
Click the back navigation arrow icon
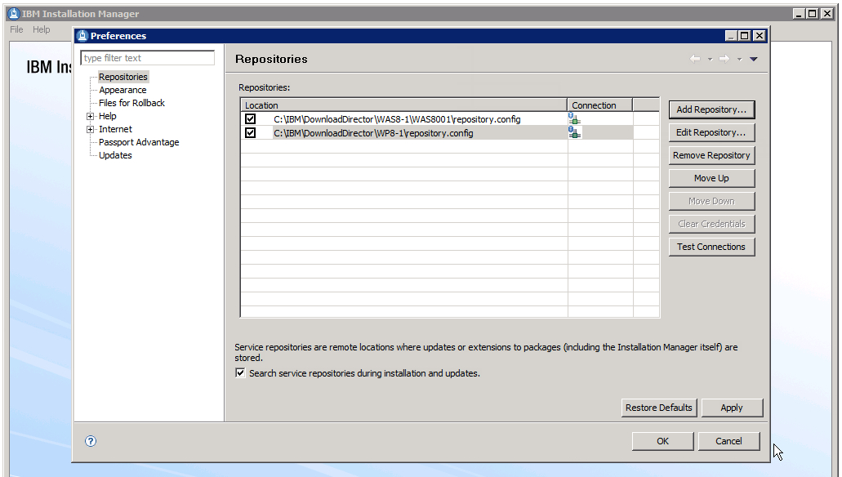(x=695, y=58)
